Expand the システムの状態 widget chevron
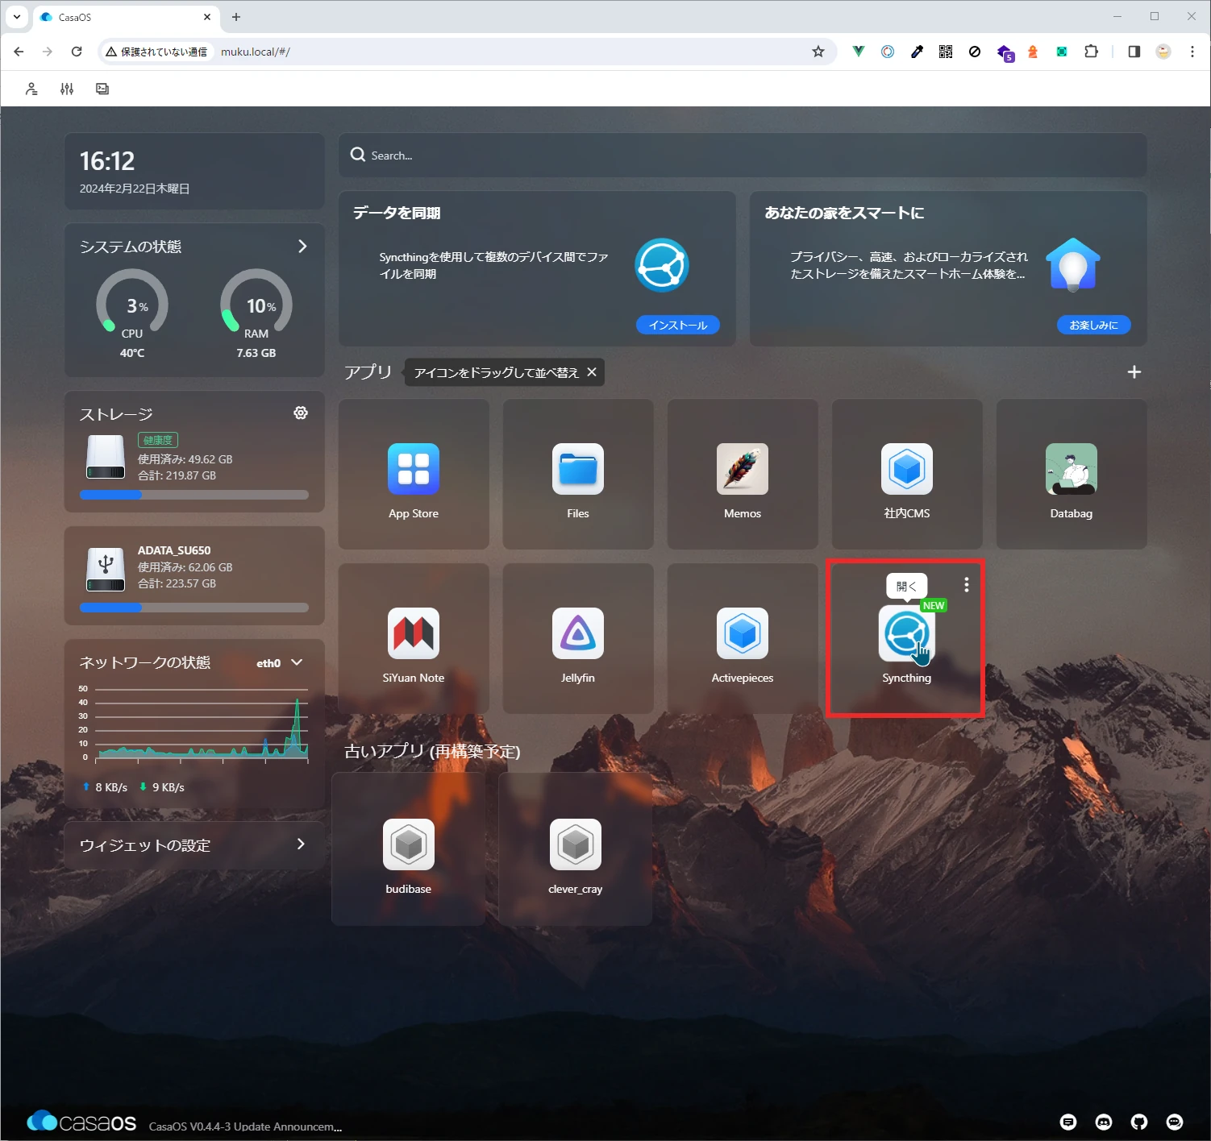 302,246
